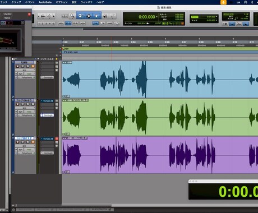Mute the second green track
Viewport: 258px width, 213px height.
33,104
